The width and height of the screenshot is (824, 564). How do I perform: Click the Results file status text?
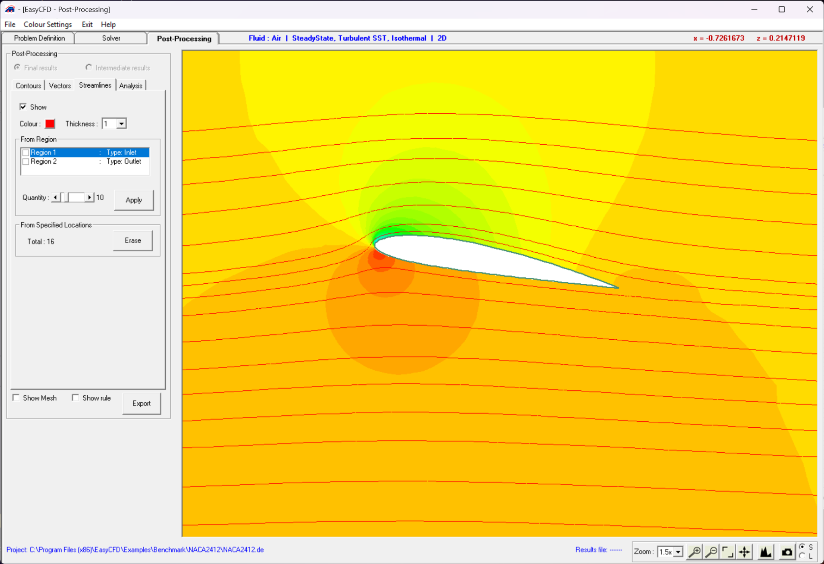(x=599, y=550)
